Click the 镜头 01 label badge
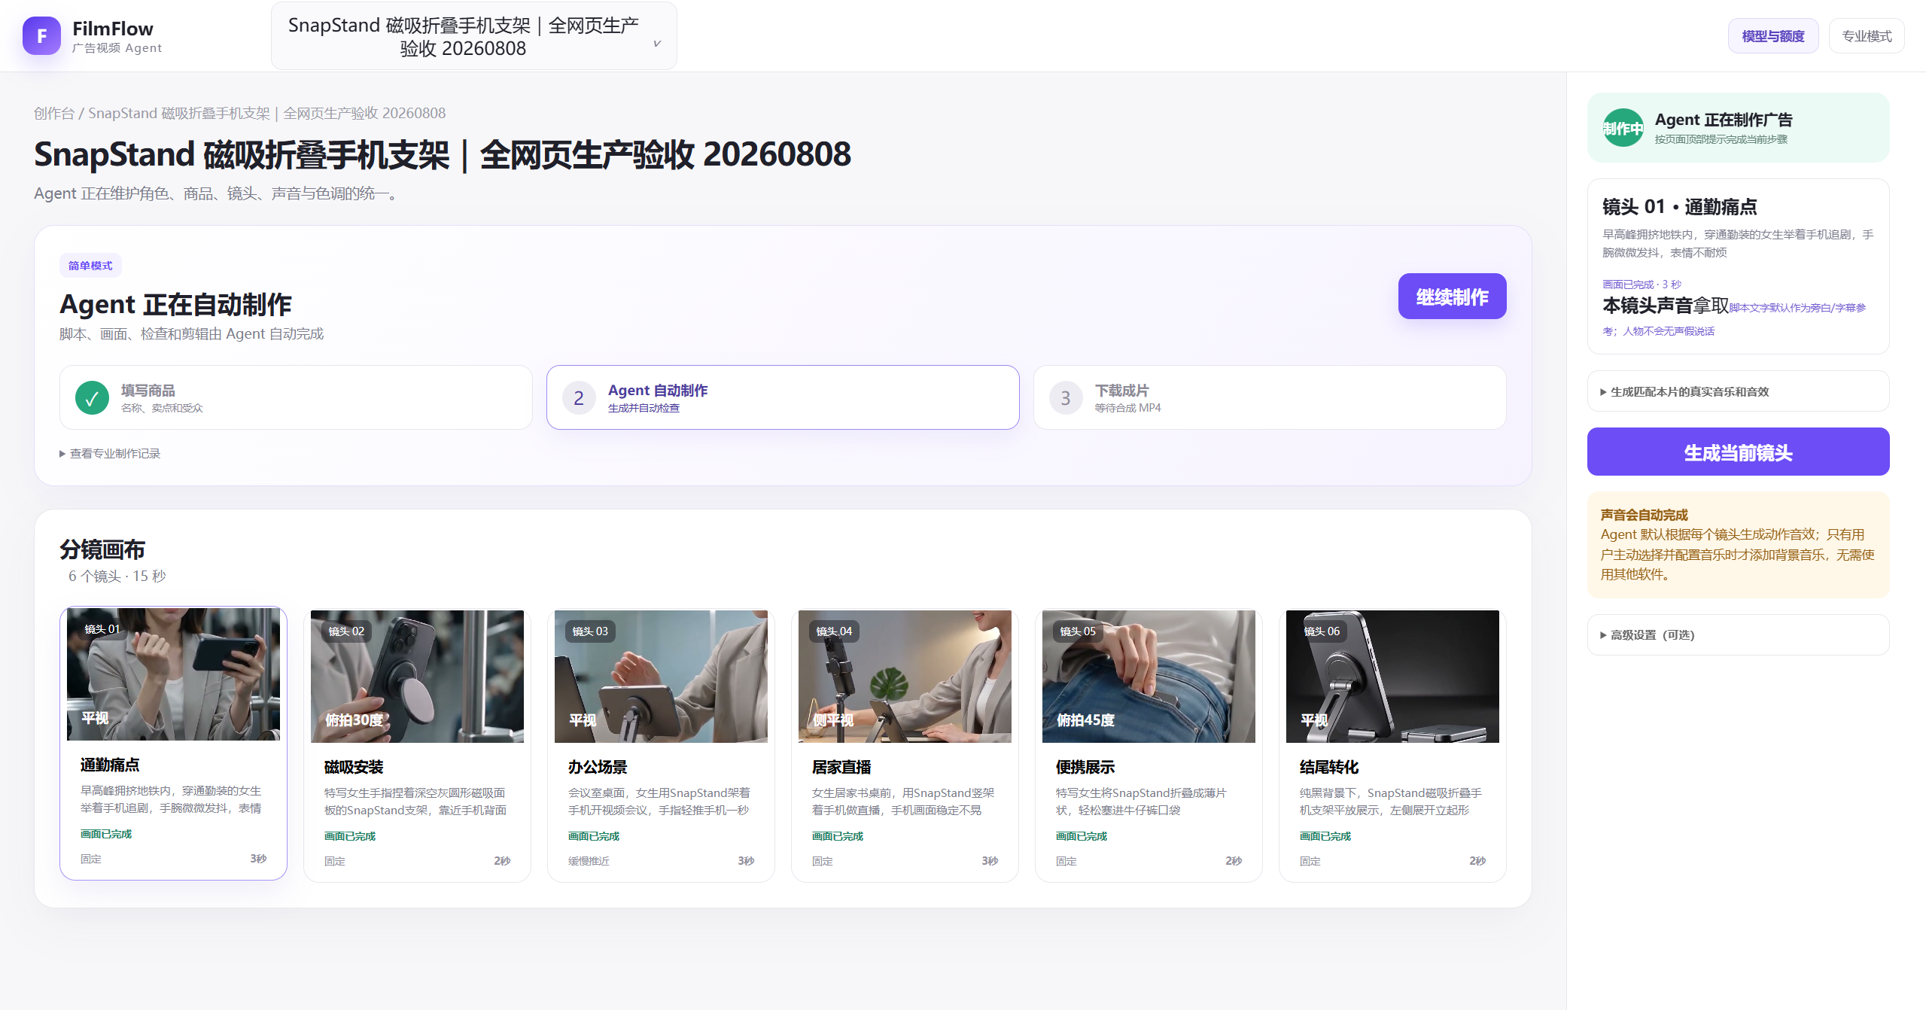1926x1010 pixels. click(x=102, y=629)
